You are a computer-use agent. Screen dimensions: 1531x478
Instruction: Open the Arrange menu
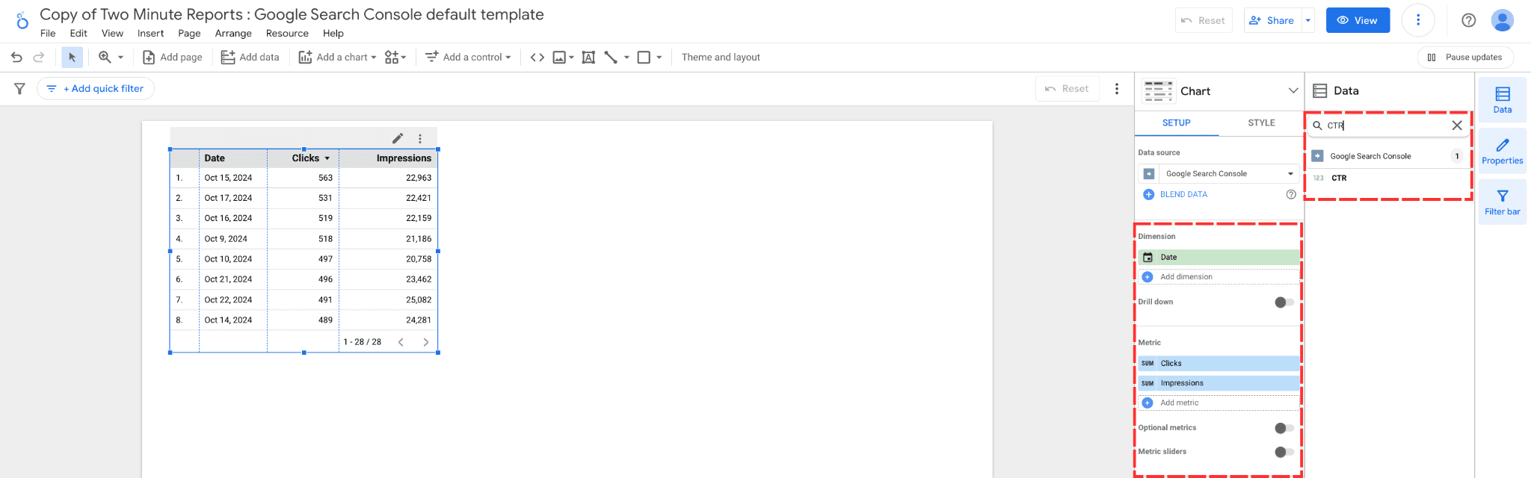click(233, 34)
